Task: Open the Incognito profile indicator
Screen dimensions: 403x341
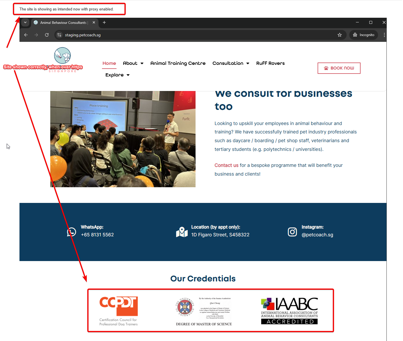Action: click(363, 35)
